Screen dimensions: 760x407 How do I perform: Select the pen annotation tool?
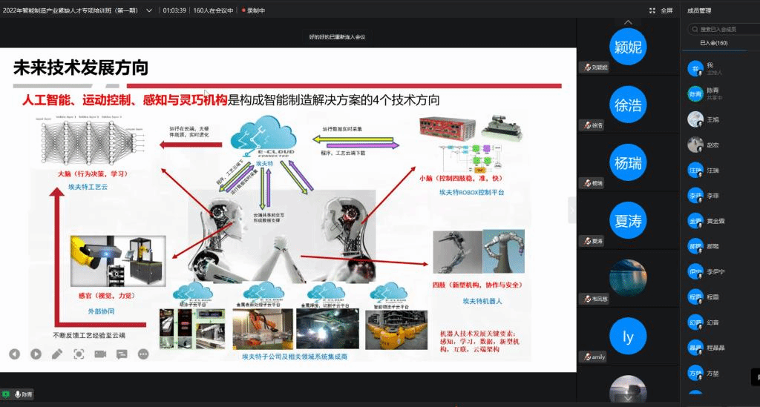57,354
